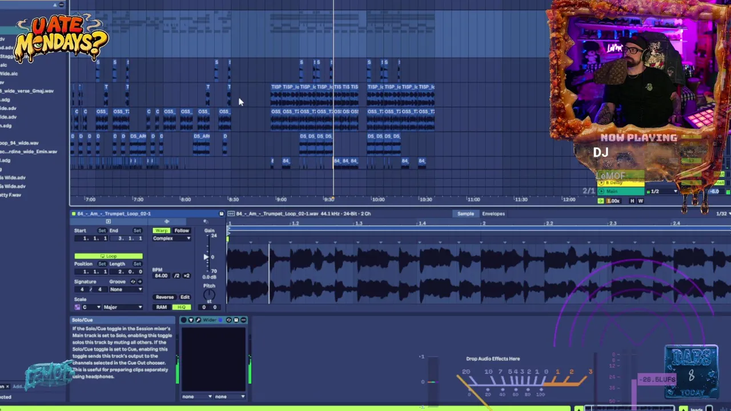Screen dimensions: 731x411
Task: Click the clip End position field
Action: [126, 239]
